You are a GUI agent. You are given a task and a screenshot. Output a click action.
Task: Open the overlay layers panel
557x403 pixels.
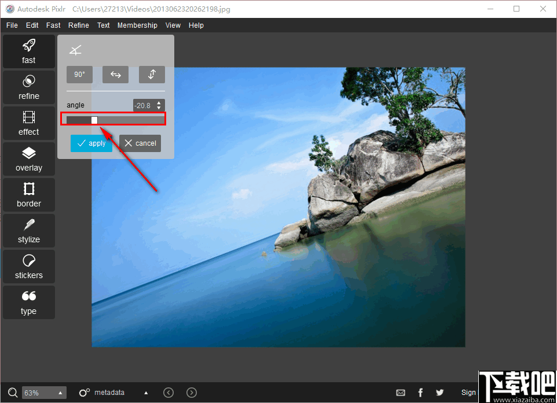coord(29,159)
